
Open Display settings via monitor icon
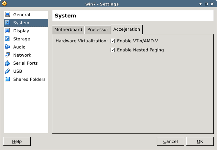pyautogui.click(x=7, y=31)
